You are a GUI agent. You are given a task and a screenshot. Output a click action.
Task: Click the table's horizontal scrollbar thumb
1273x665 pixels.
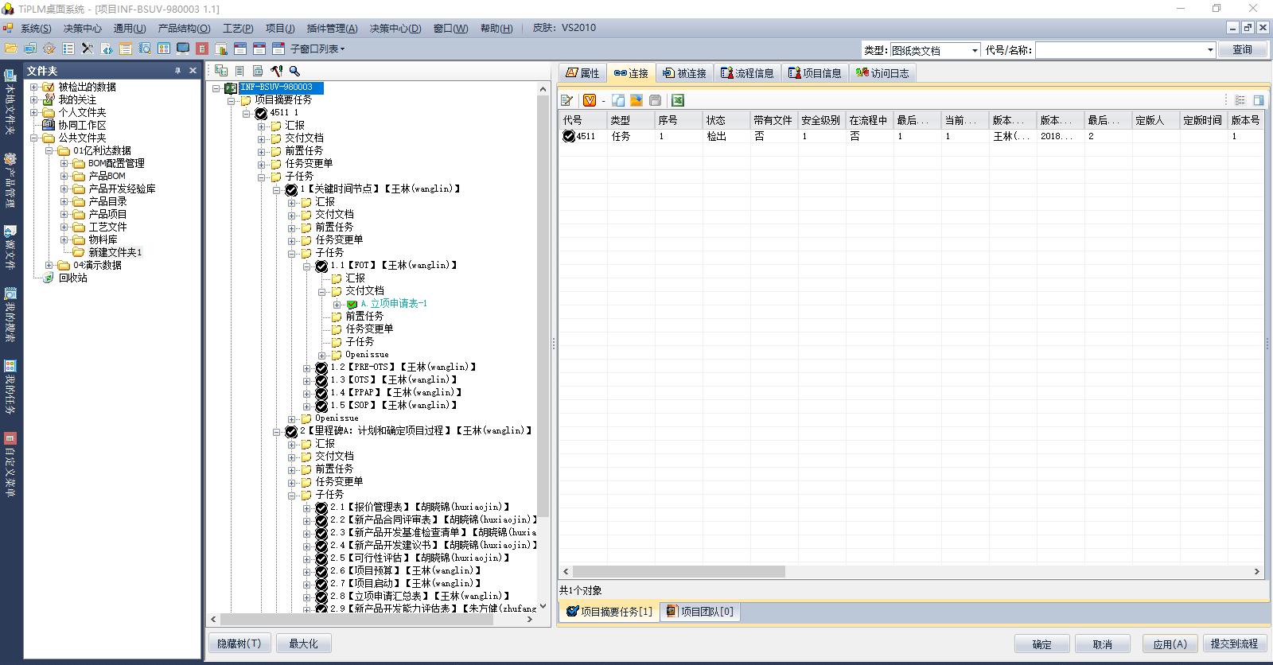pyautogui.click(x=679, y=571)
